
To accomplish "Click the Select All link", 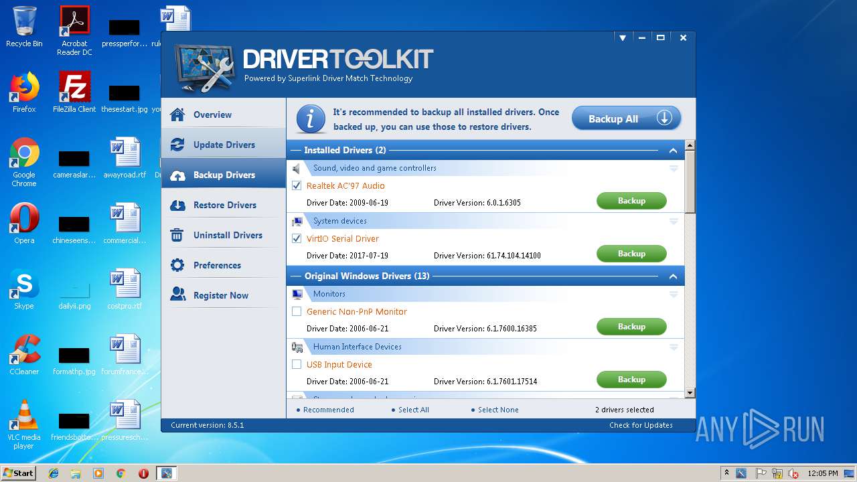I will [413, 410].
